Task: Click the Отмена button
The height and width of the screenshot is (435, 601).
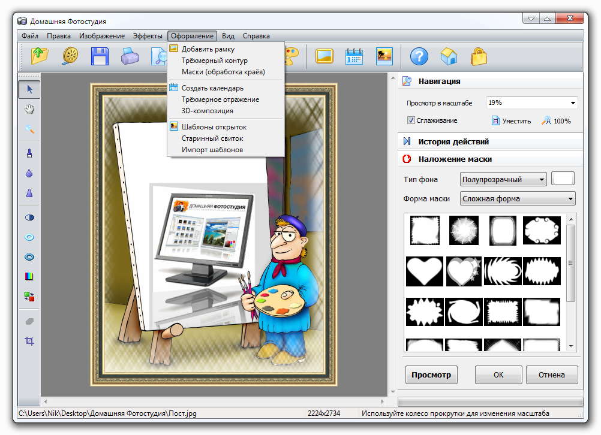Action: (x=551, y=374)
